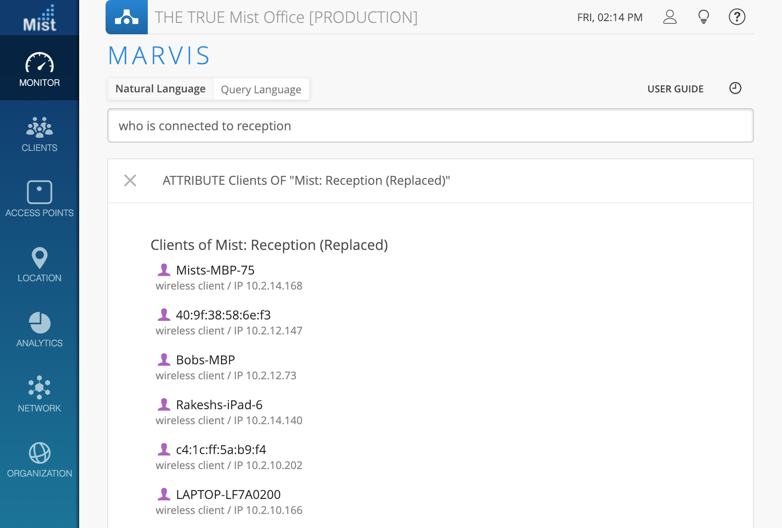Click the IP 10.2.10.166 detail line
This screenshot has height=528, width=782.
(229, 510)
